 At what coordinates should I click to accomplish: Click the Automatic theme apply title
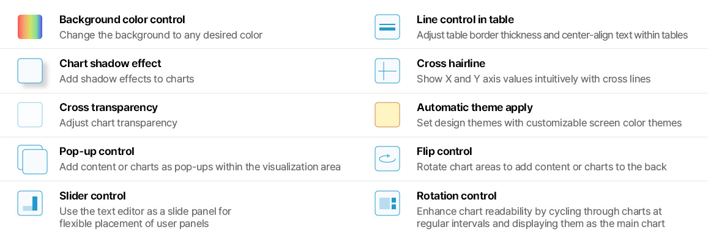(x=475, y=107)
